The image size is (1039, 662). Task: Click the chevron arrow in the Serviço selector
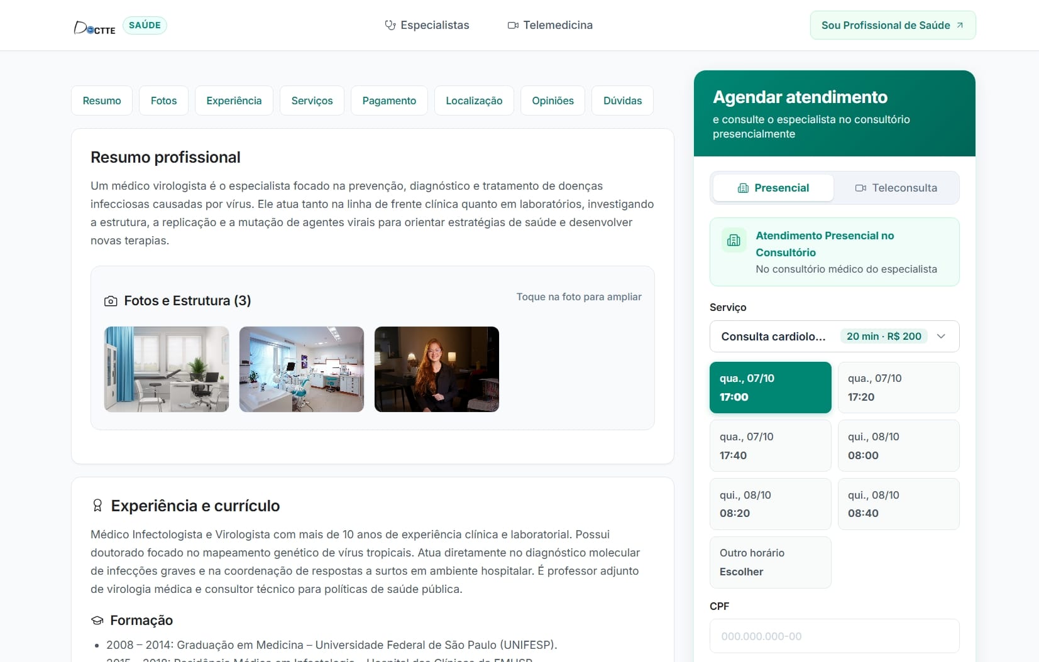click(941, 337)
